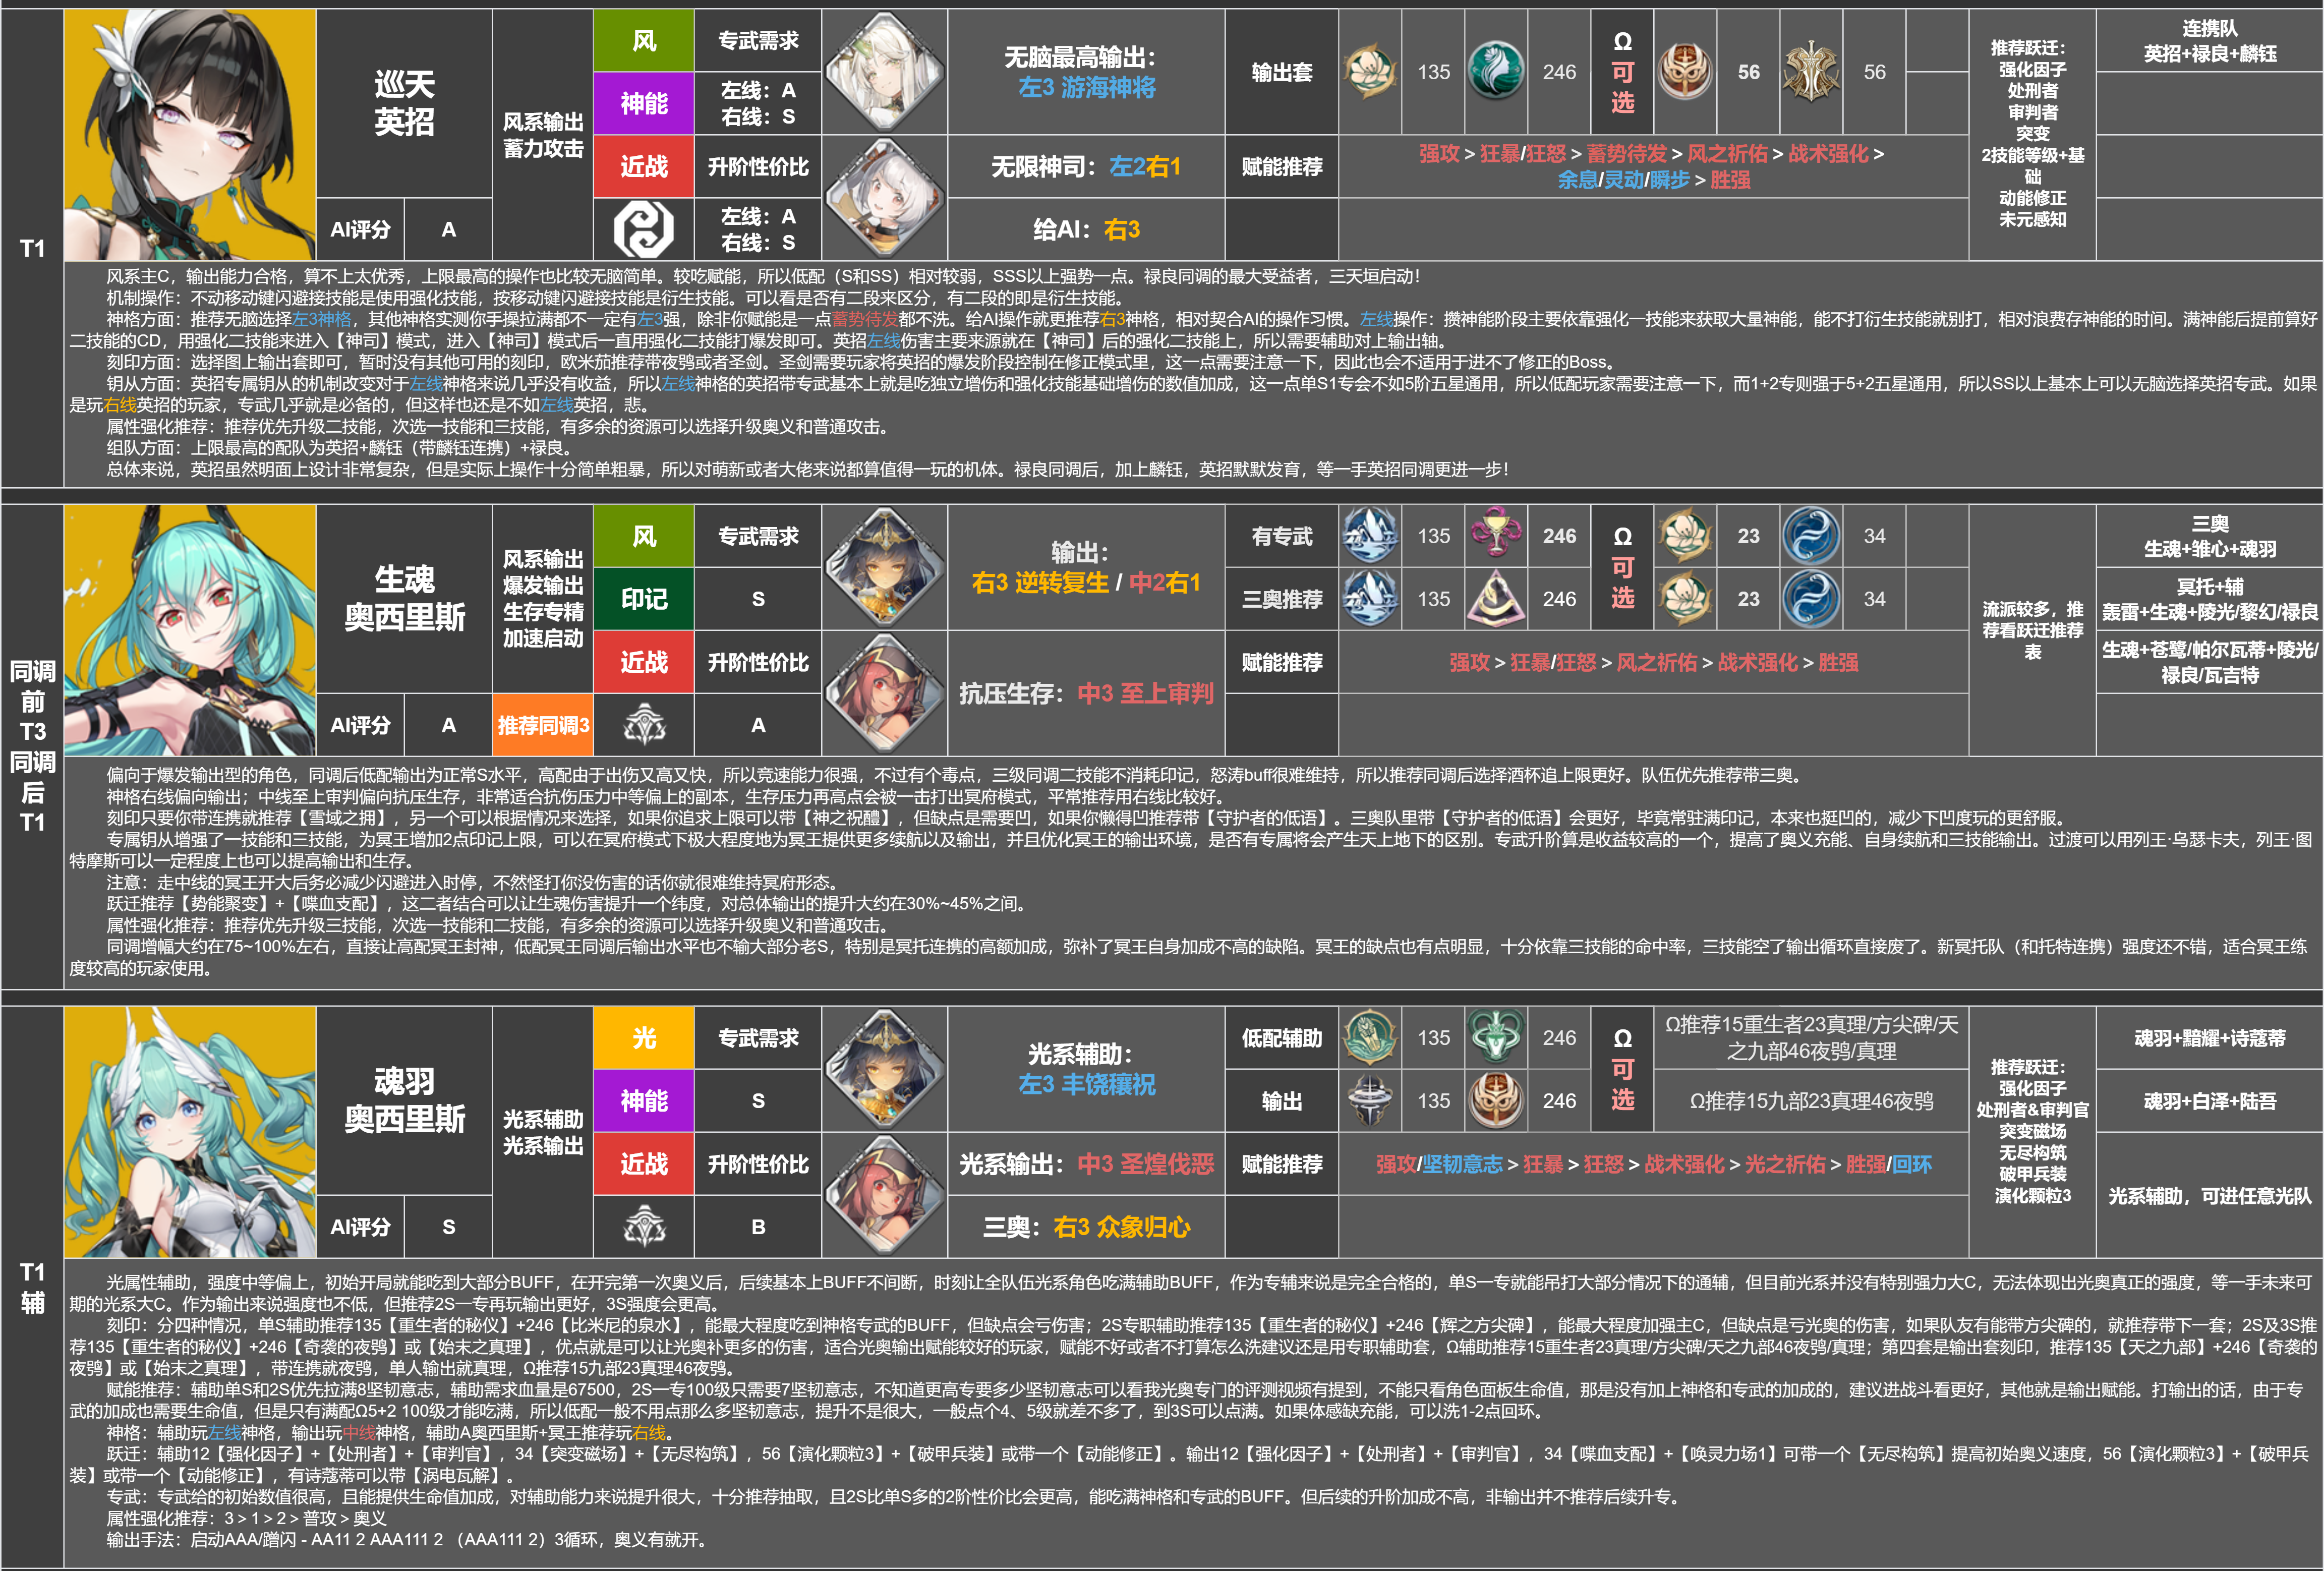The image size is (2324, 1571).
Task: Click the 右3 逆转复生 text
Action: click(1040, 582)
